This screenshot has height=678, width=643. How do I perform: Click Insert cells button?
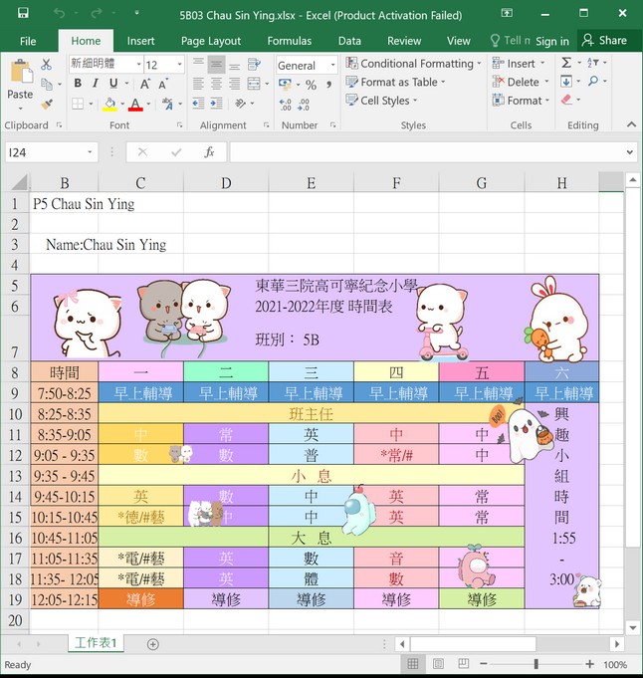click(518, 64)
